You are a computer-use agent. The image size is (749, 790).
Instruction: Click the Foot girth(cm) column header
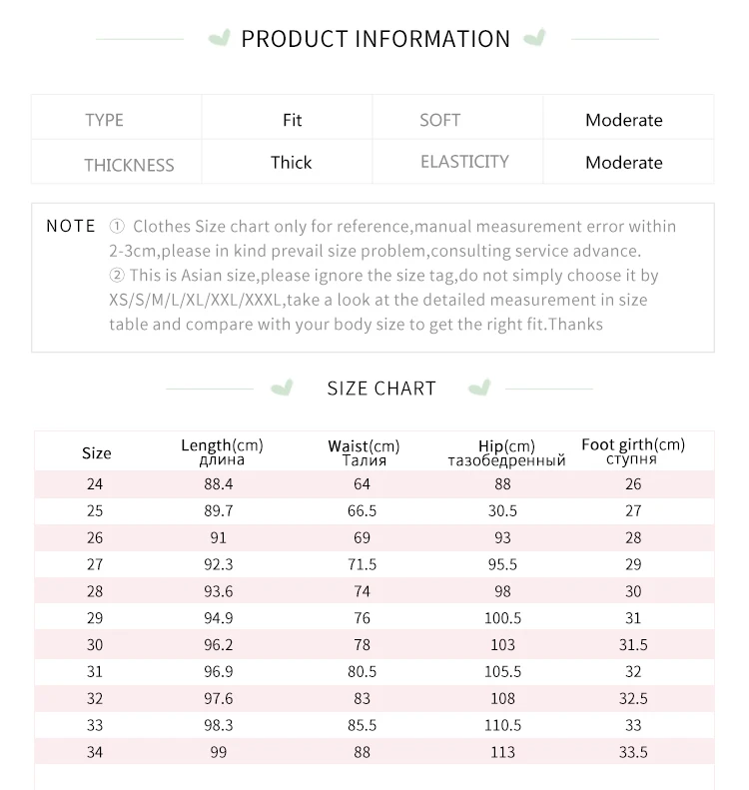click(x=633, y=451)
